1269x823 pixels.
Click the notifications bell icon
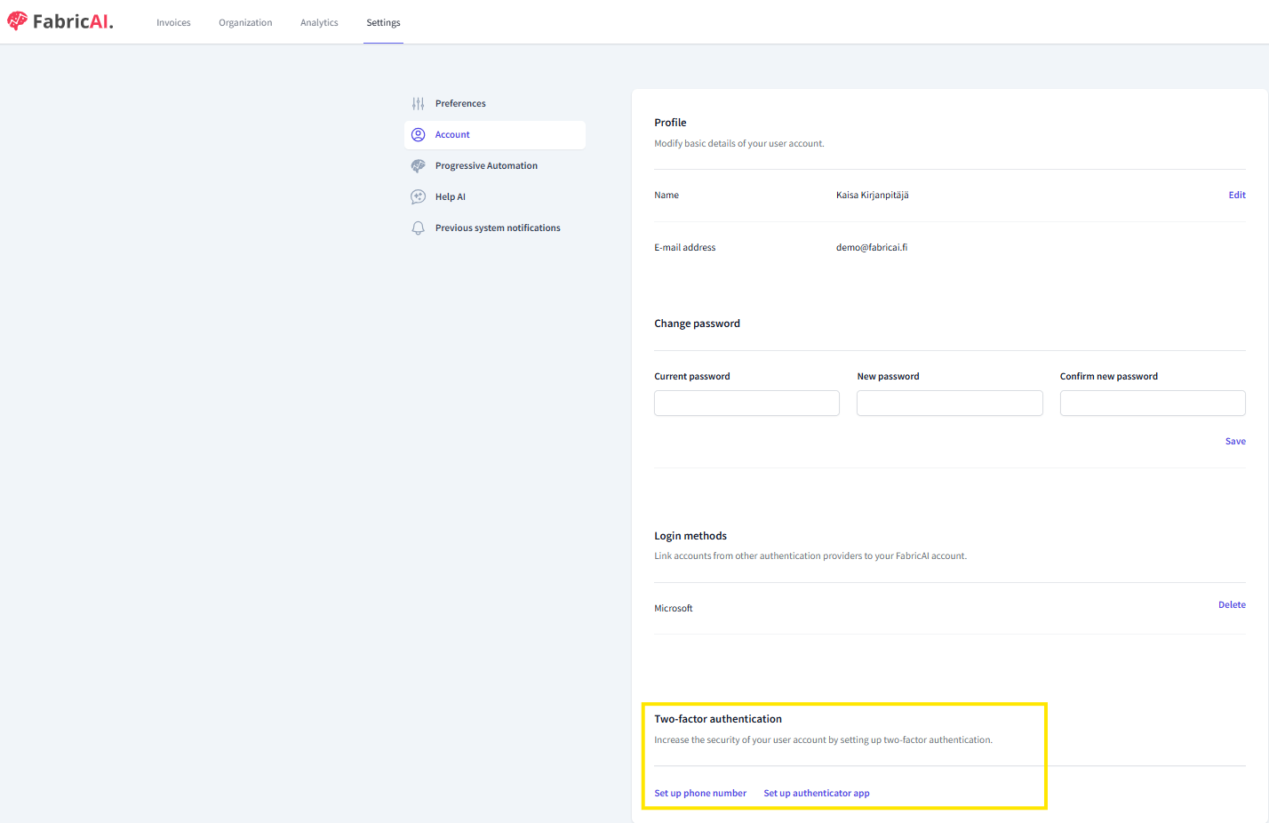pyautogui.click(x=418, y=228)
